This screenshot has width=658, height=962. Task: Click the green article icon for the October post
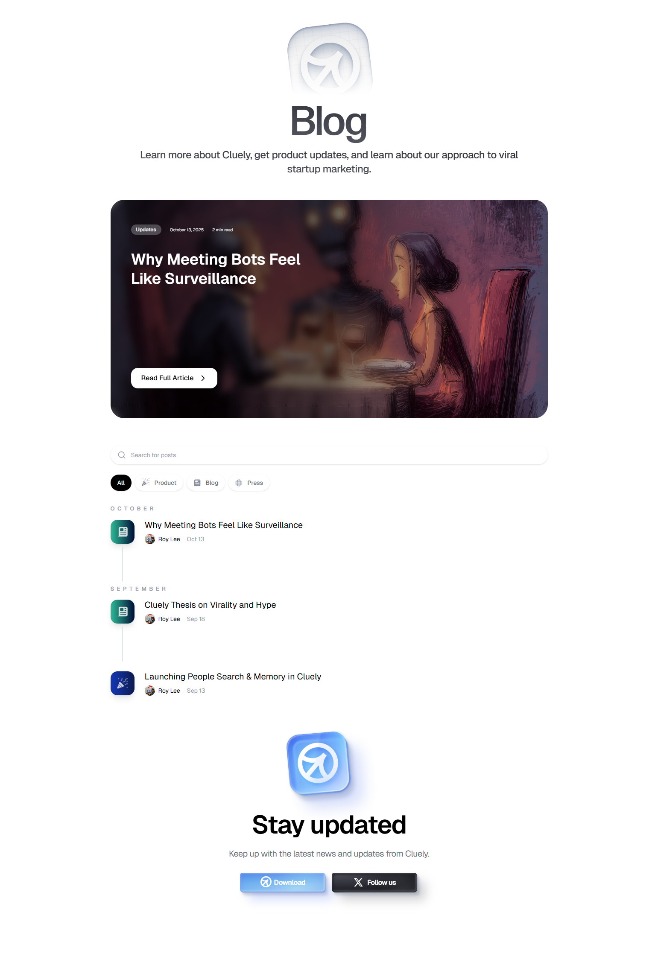coord(123,531)
